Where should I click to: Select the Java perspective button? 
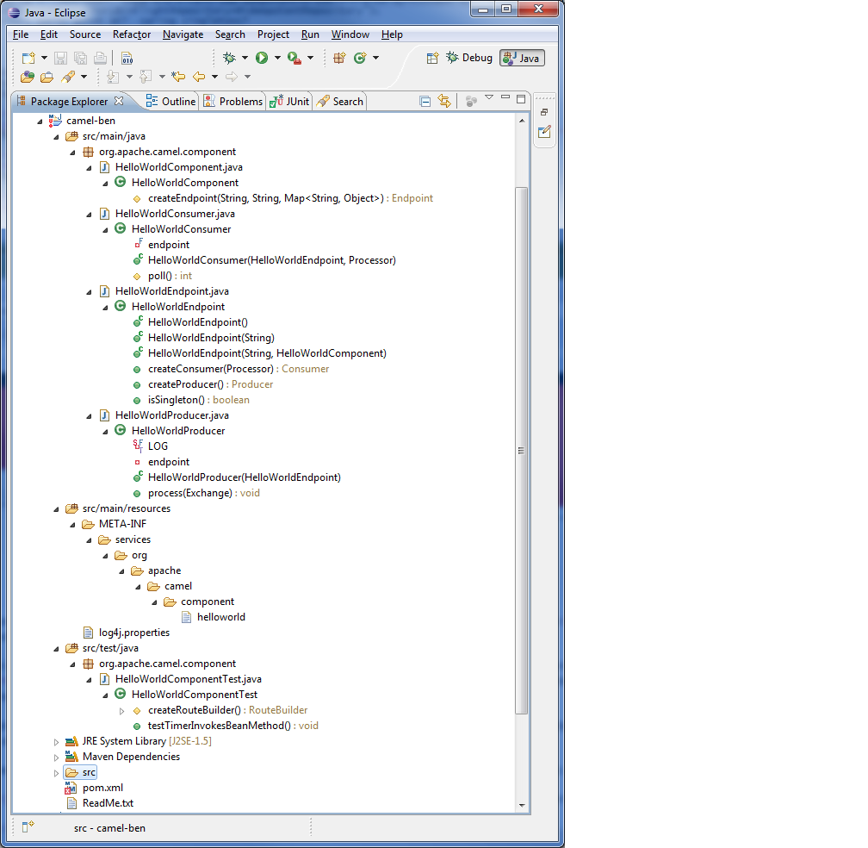pyautogui.click(x=522, y=58)
